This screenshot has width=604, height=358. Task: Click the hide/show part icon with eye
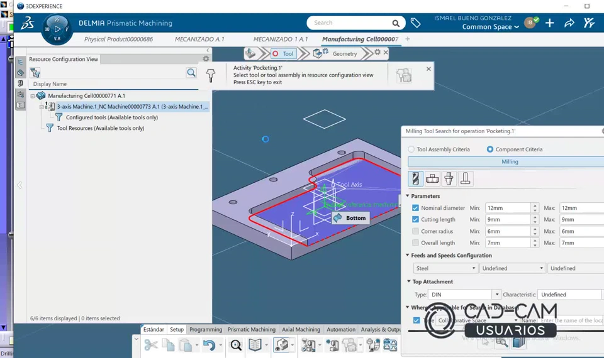coord(282,345)
